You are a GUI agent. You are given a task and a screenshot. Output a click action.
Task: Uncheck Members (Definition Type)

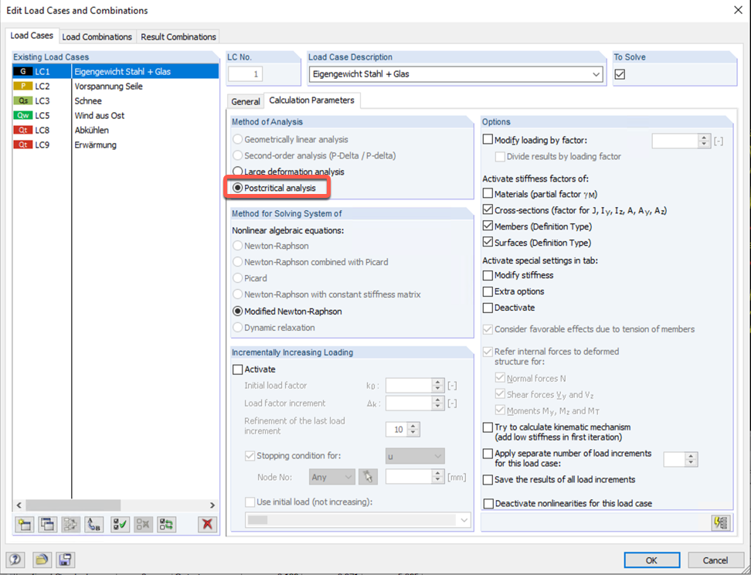488,226
